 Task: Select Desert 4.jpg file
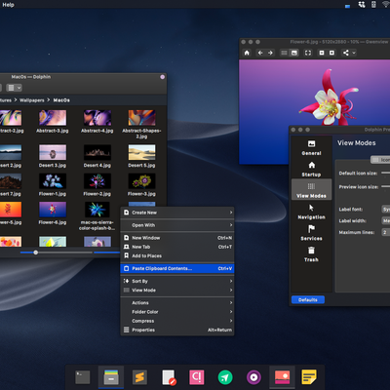point(97,156)
